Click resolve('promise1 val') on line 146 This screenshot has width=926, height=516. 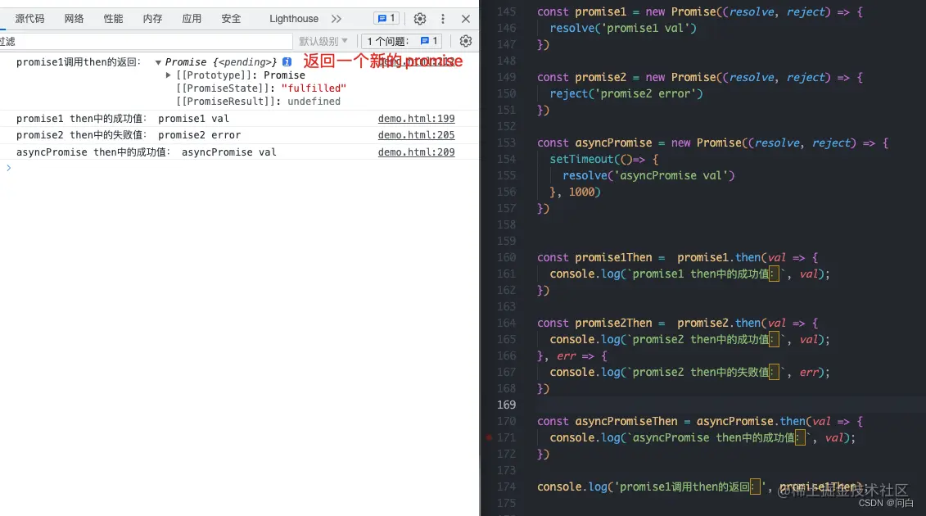[623, 28]
